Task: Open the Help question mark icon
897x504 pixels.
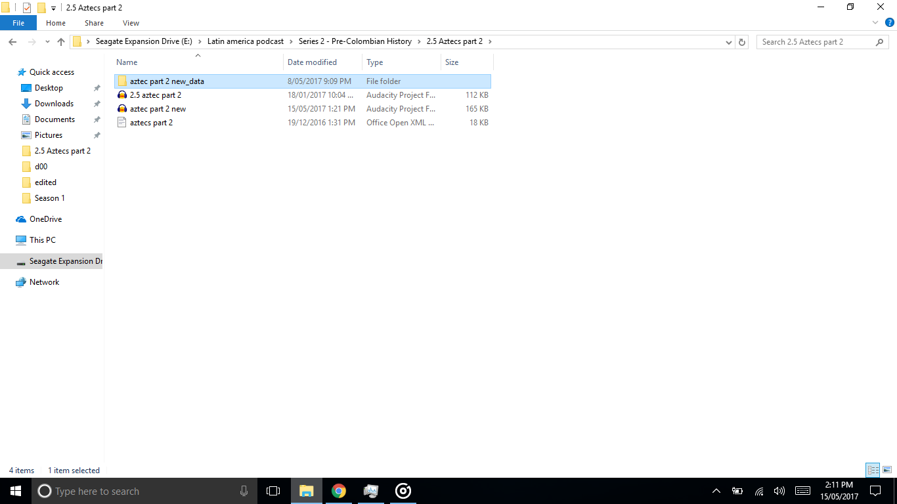Action: pyautogui.click(x=890, y=22)
